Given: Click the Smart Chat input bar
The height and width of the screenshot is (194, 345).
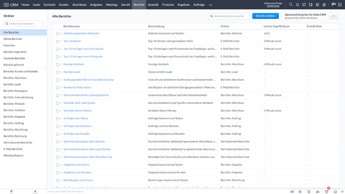Looking at the screenshot, I should [167, 192].
